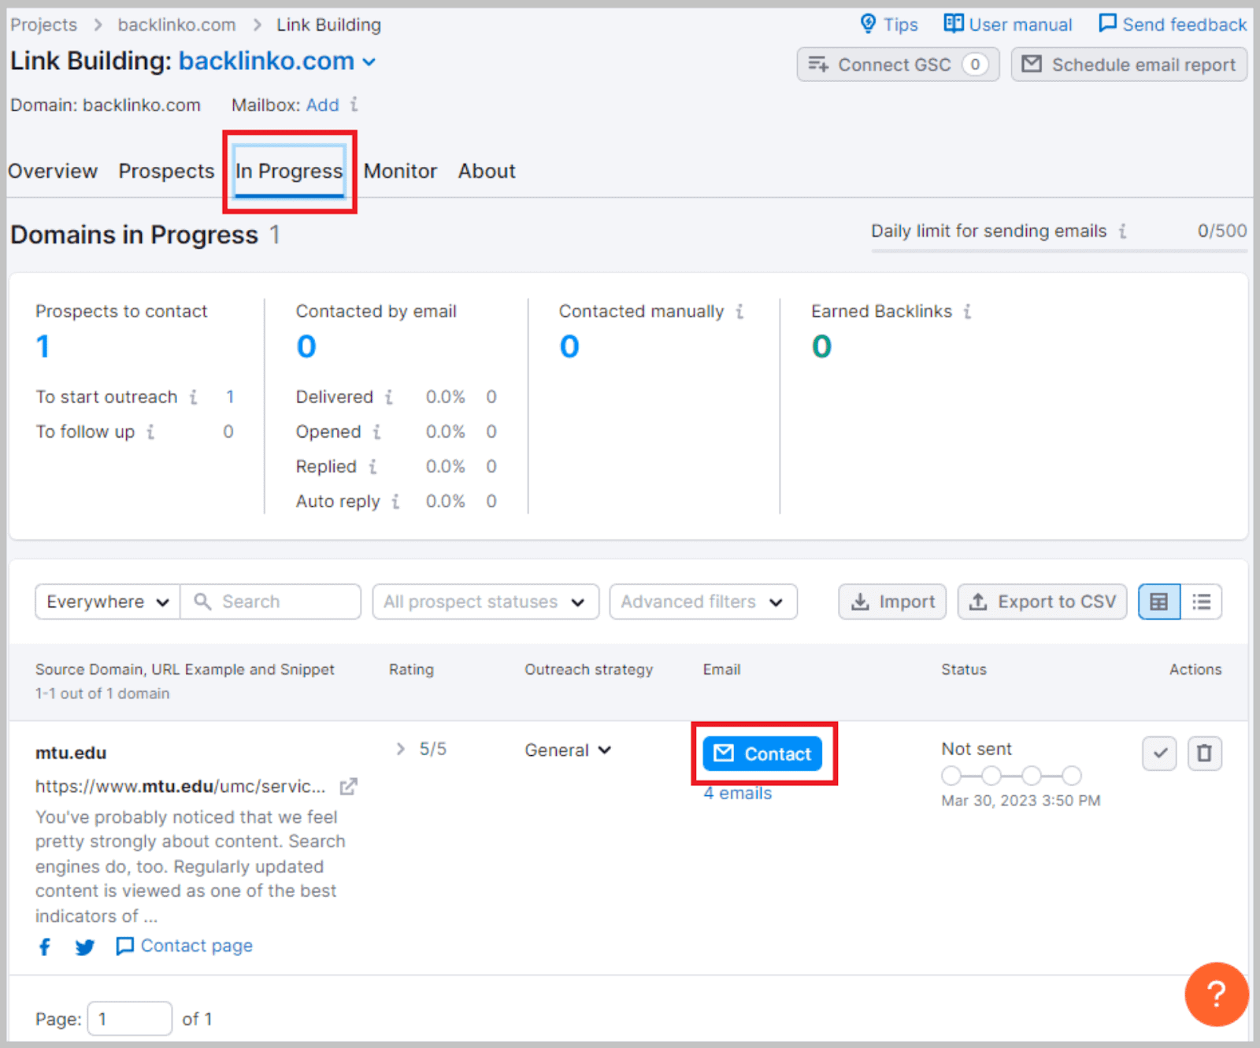Screen dimensions: 1260x1048
Task: Click info icon next to To follow up
Action: coord(150,431)
